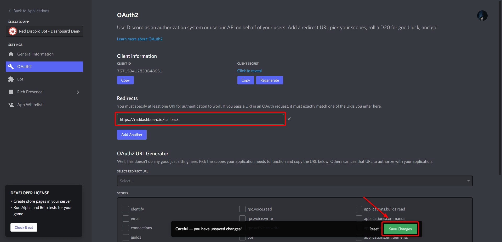Click the OAuth2 URL Generator heading
Viewport: 502px width, 242px height.
point(143,154)
